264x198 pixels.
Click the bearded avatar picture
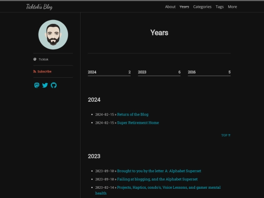[53, 35]
